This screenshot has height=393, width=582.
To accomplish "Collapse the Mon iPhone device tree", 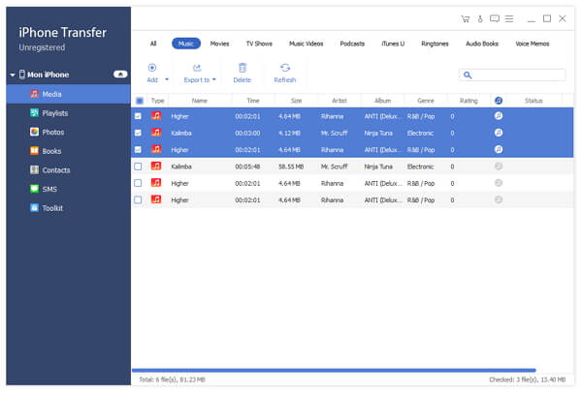I will point(13,75).
